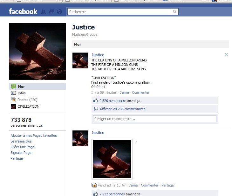The width and height of the screenshot is (232, 196).
Task: Click the Photos sidebar icon
Action: tap(13, 100)
